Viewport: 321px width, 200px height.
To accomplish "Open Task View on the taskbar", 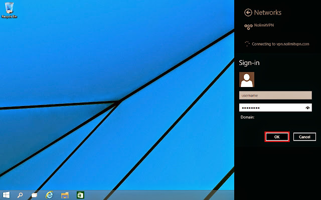I will click(35, 195).
